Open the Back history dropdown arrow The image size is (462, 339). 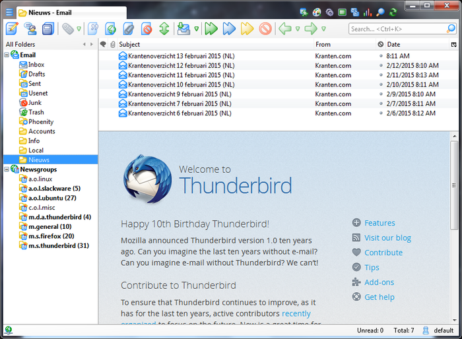point(298,29)
